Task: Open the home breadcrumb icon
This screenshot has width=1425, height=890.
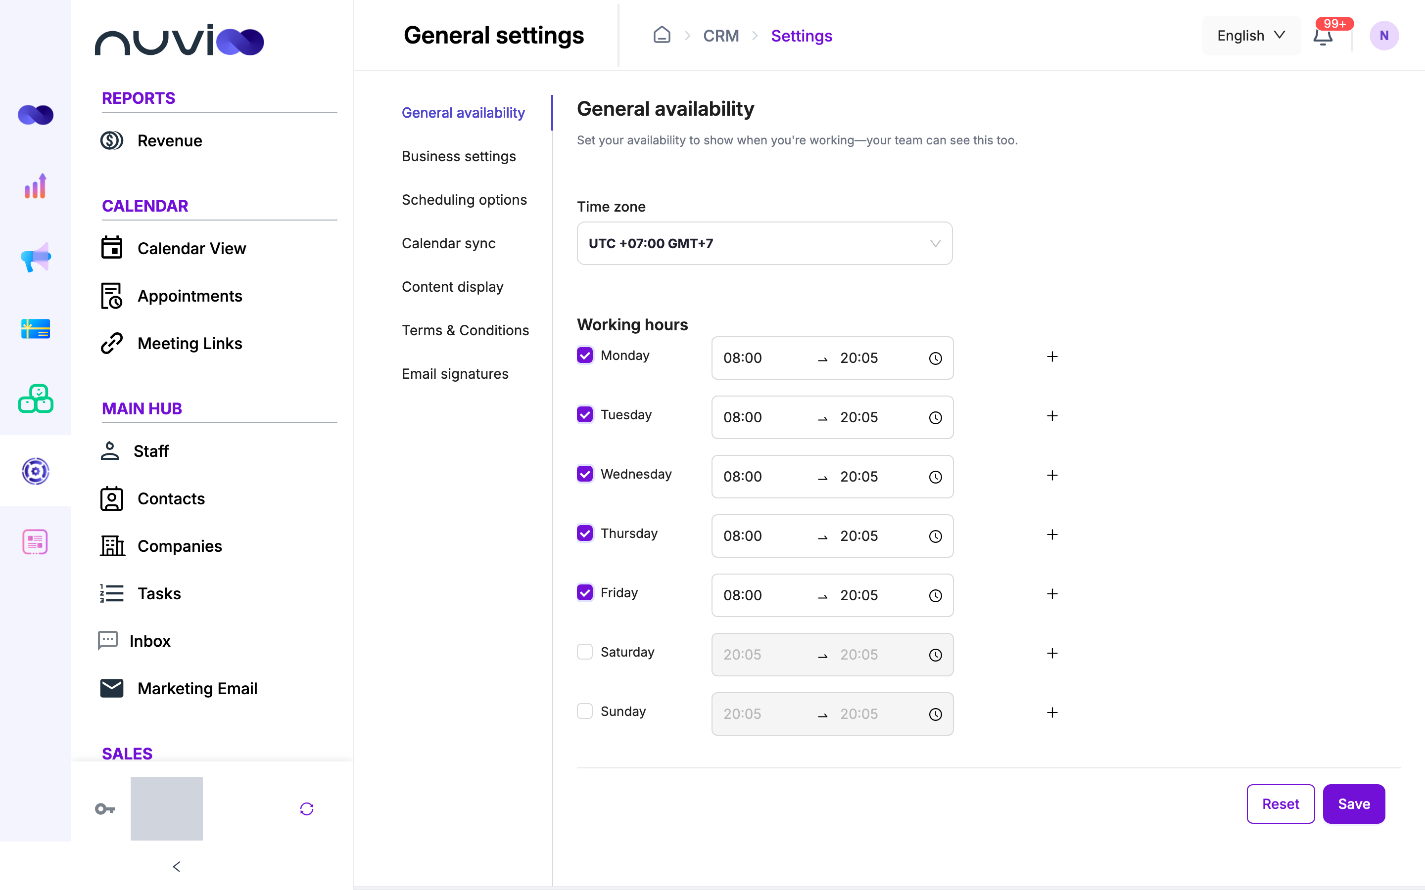Action: click(662, 35)
